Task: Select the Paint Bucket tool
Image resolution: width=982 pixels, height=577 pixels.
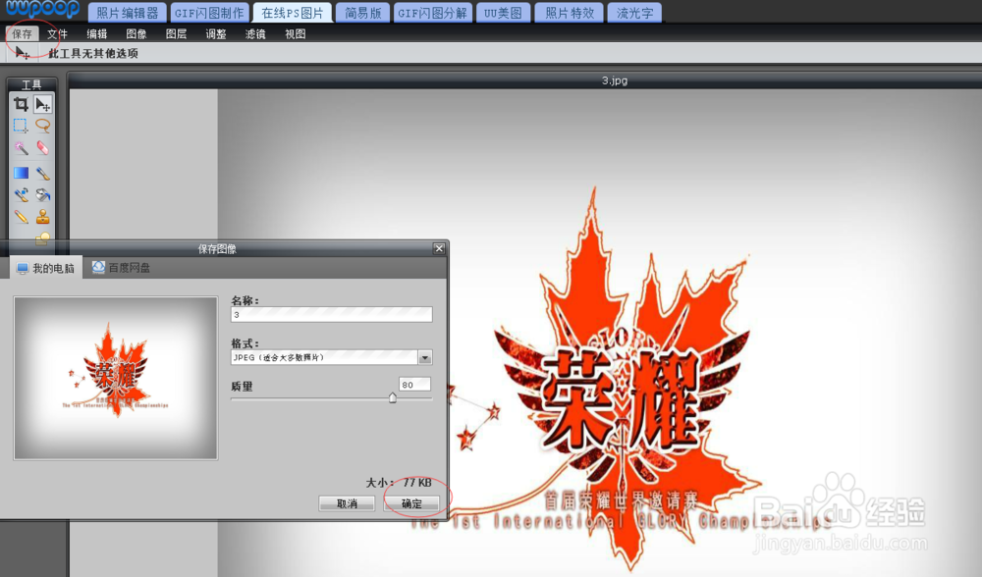Action: 42,194
